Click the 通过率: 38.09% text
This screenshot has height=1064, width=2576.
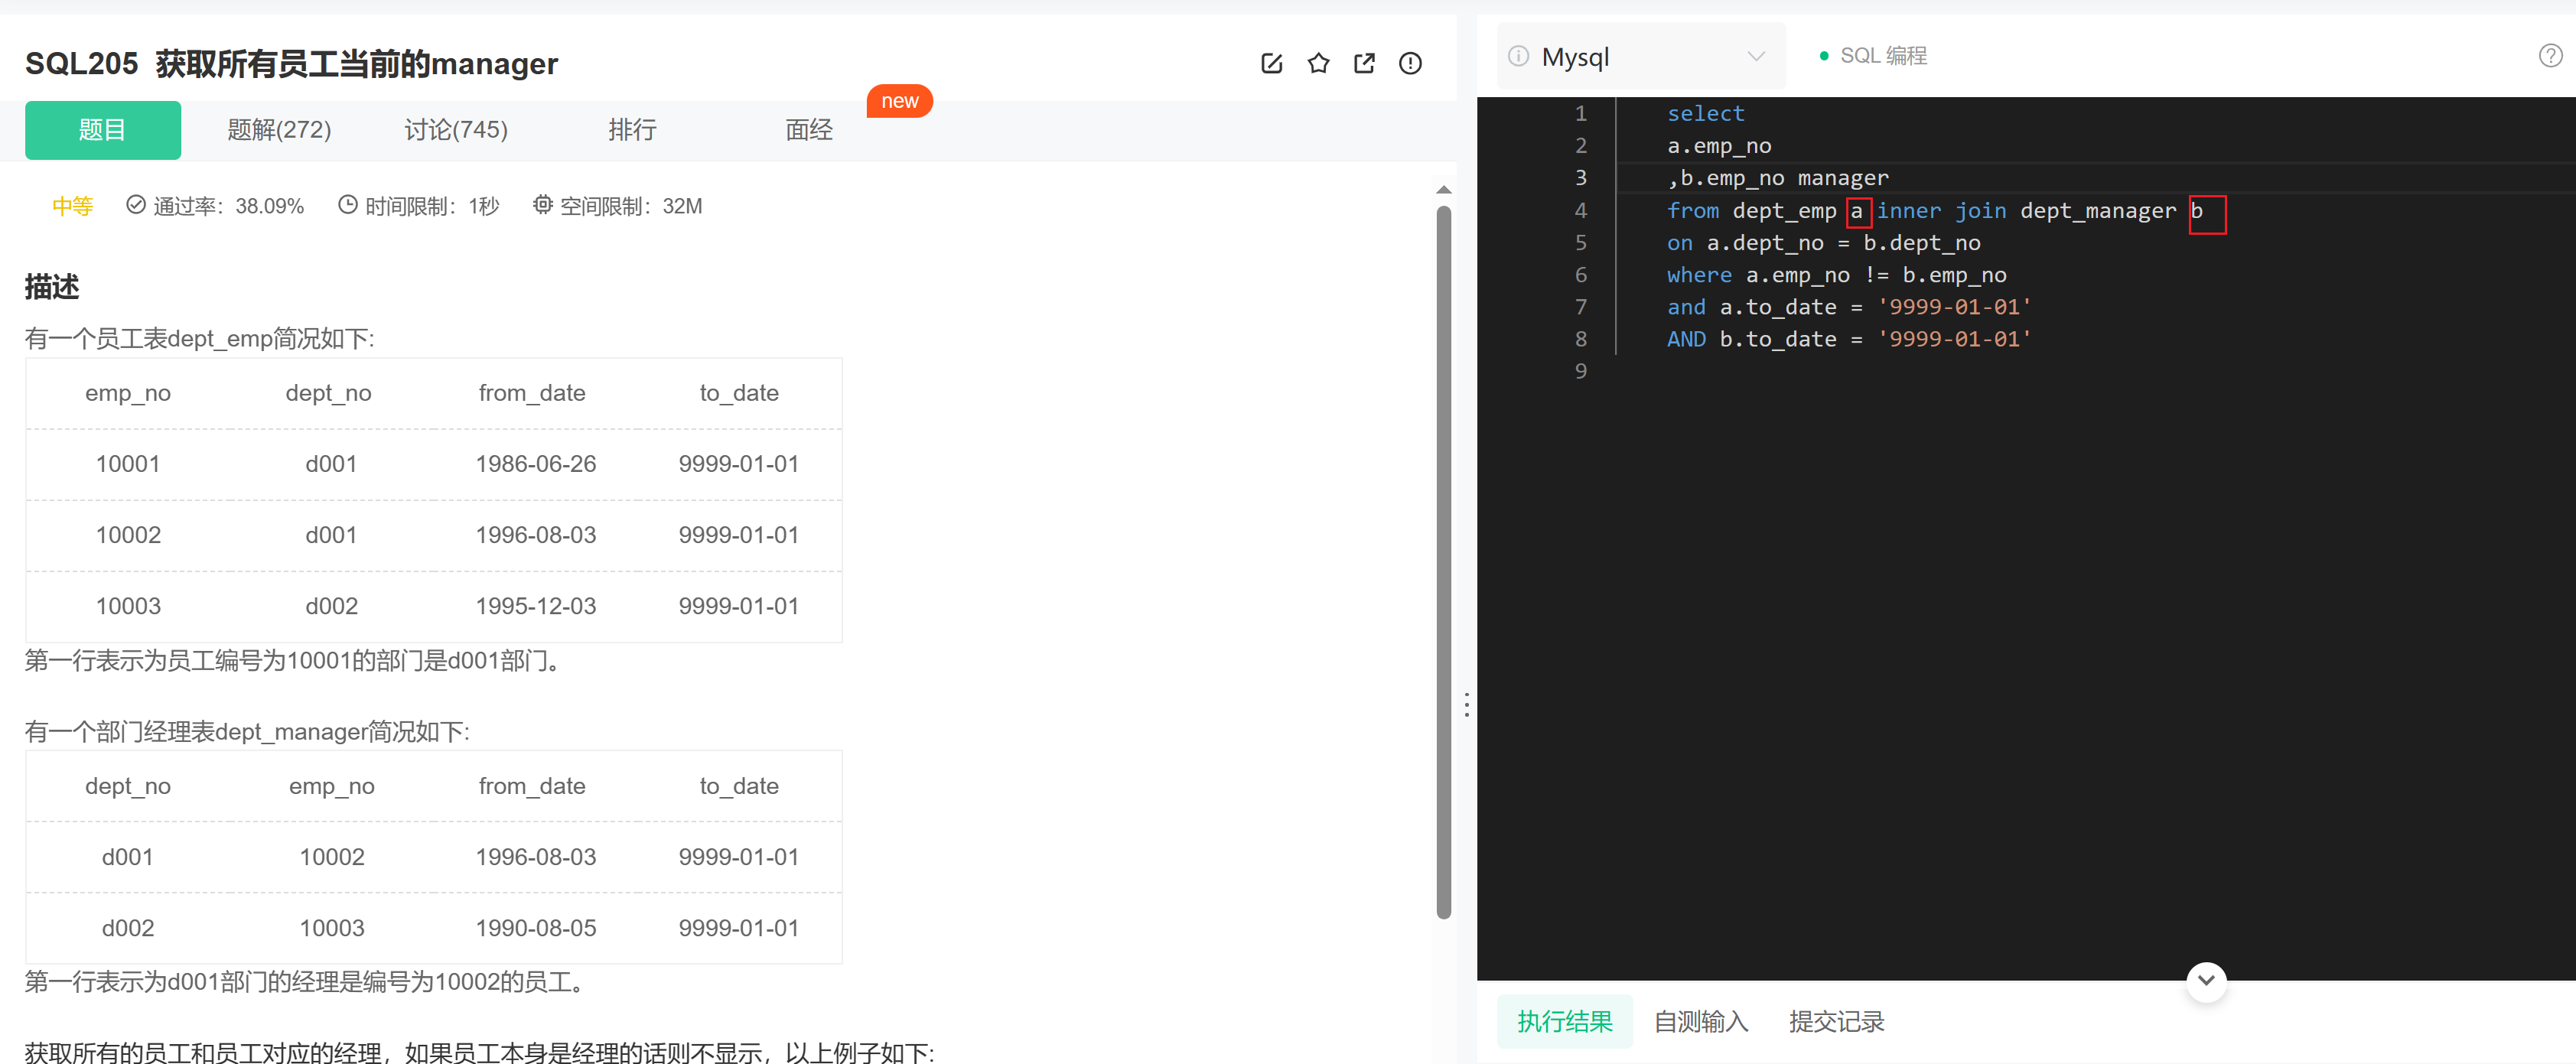(x=228, y=206)
